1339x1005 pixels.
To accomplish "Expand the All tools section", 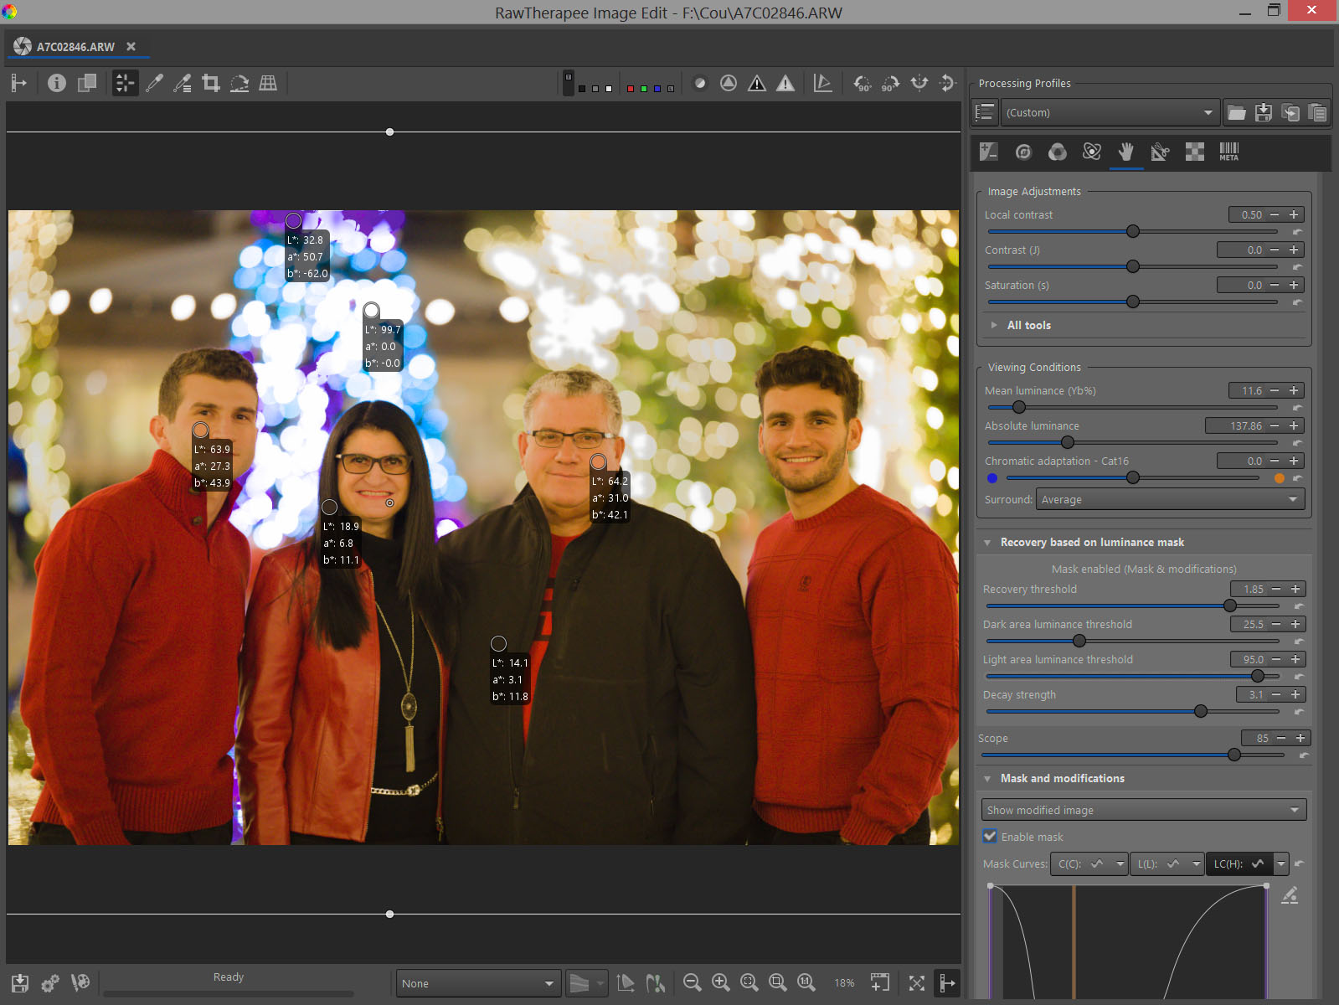I will point(1028,325).
